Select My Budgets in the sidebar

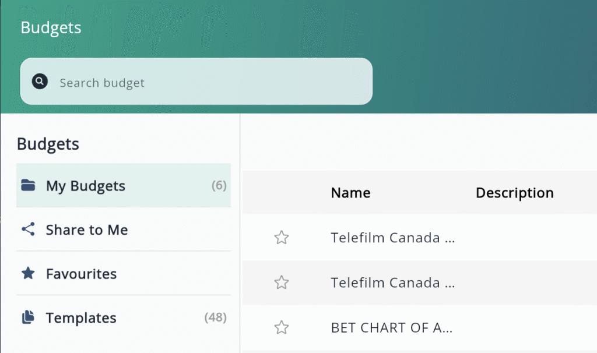tap(86, 186)
